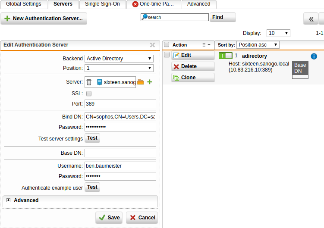Save the authentication server settings
Screen dimensions: 324x228
click(109, 218)
